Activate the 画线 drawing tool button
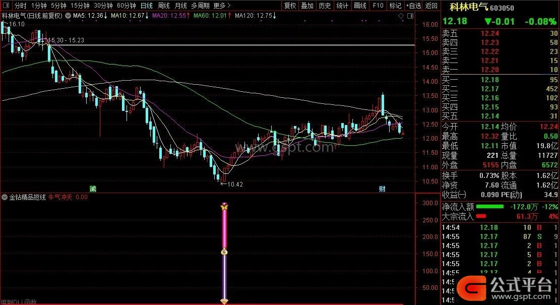 (360, 6)
